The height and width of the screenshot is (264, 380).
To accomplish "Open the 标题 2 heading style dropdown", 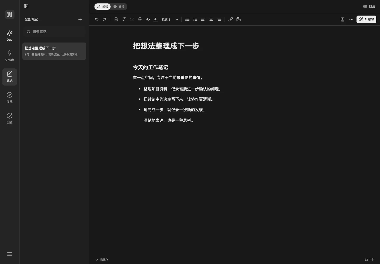I will [170, 19].
